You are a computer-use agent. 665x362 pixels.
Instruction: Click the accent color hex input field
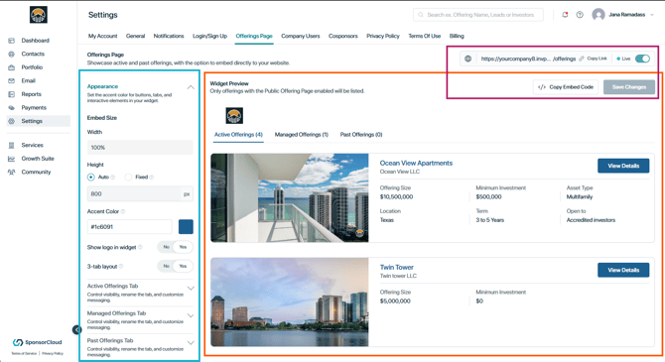(x=130, y=227)
